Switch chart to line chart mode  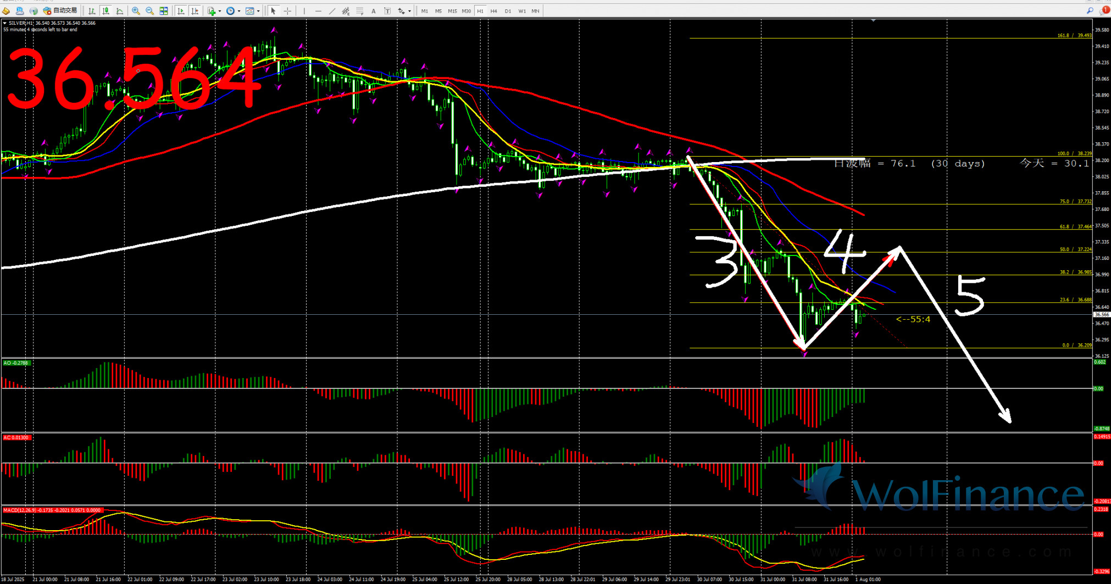coord(120,11)
